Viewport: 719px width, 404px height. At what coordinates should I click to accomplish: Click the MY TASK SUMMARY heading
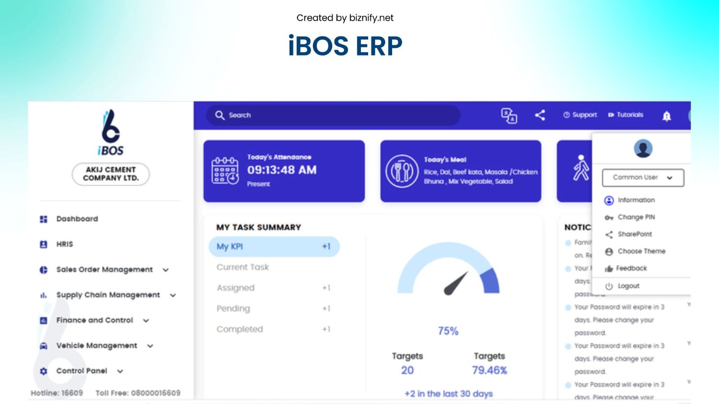pyautogui.click(x=259, y=227)
